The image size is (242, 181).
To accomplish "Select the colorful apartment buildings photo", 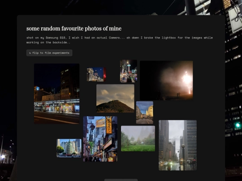I will [x=69, y=148].
